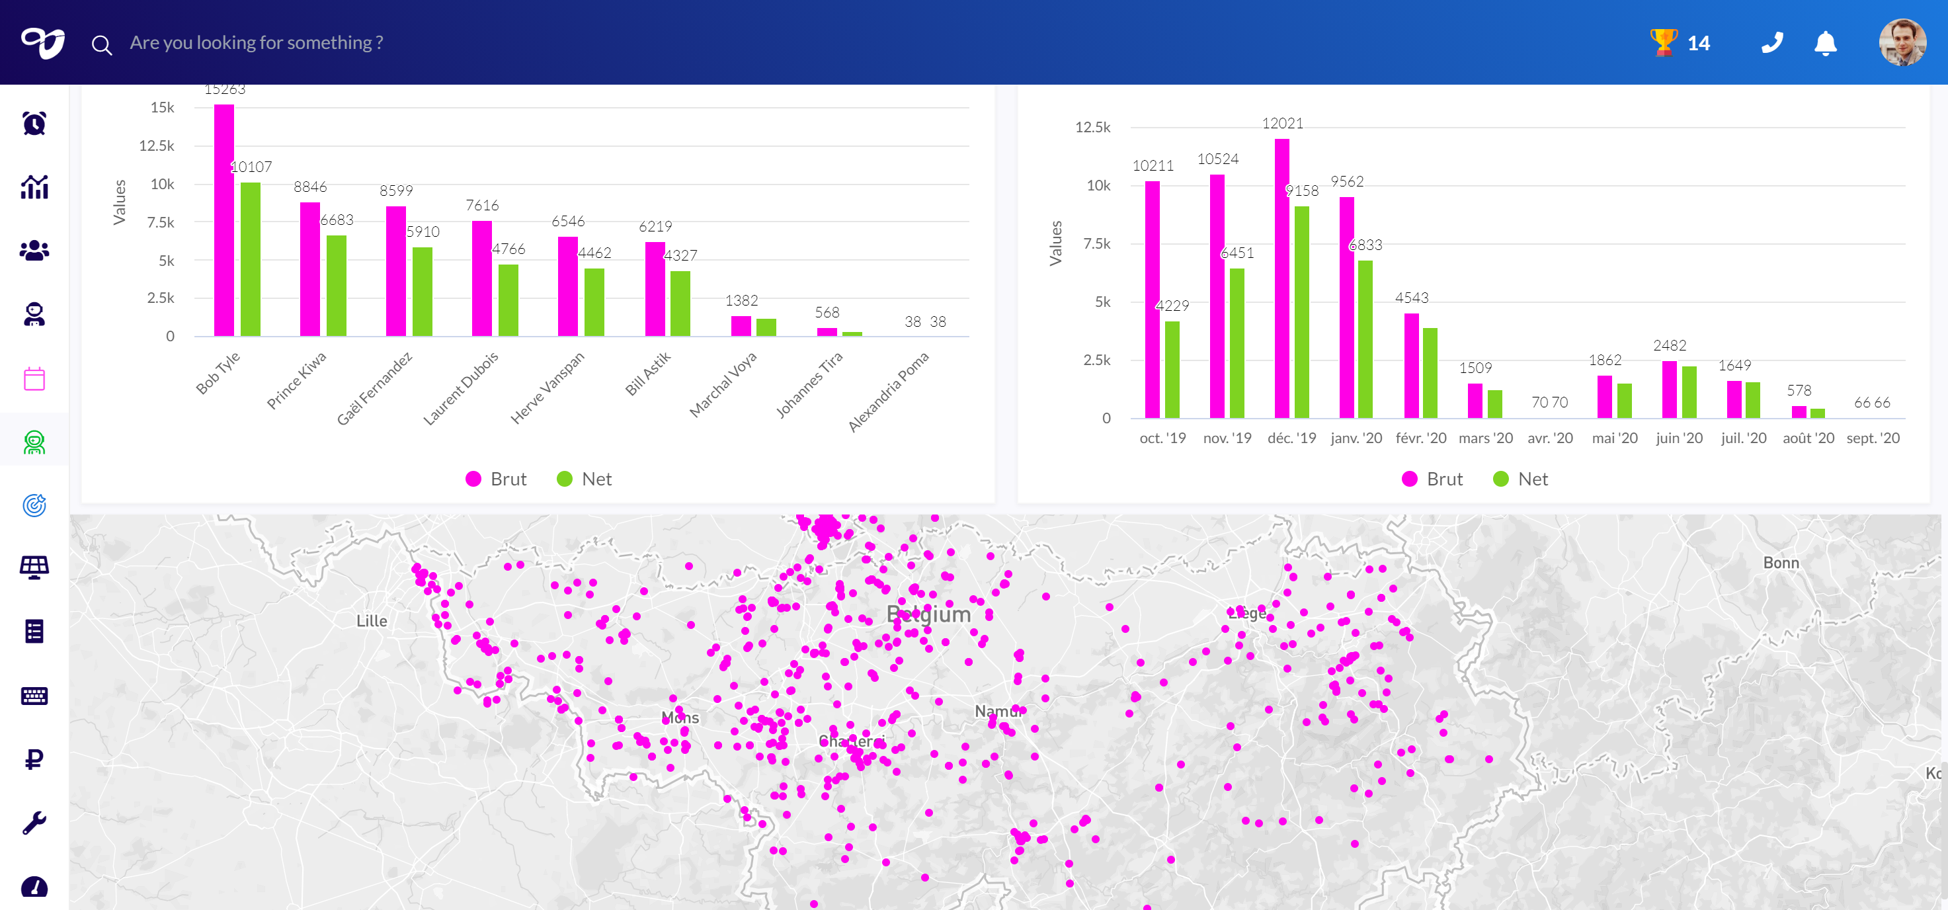Click Bob Tyle's Net bar labeled 10107
Viewport: 1948px width, 910px height.
click(251, 259)
